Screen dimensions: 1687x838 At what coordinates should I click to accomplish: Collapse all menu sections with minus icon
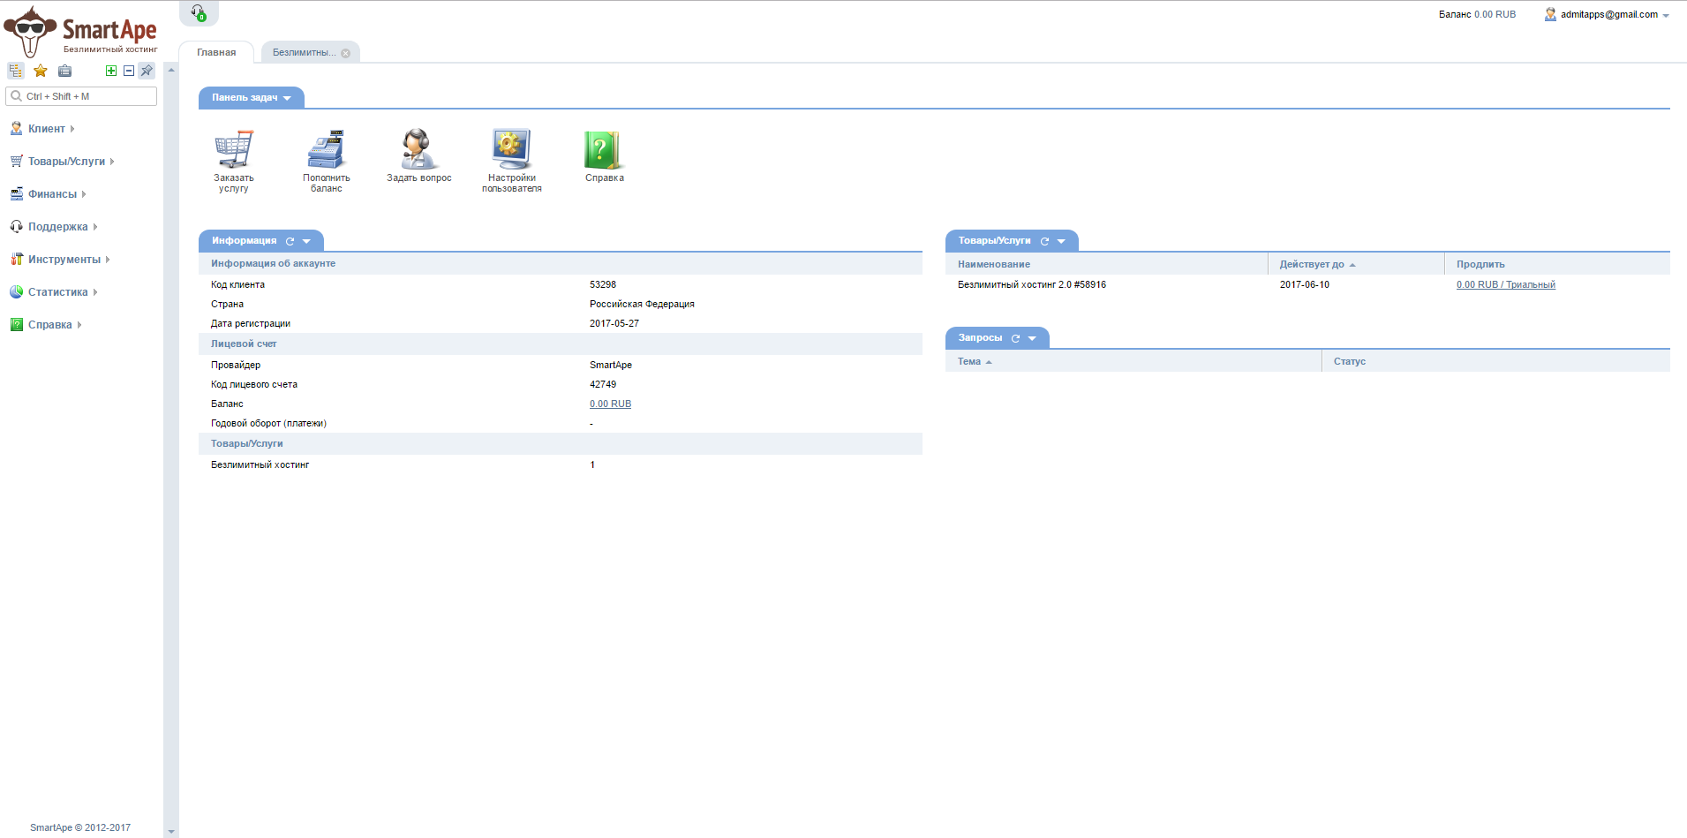(129, 71)
